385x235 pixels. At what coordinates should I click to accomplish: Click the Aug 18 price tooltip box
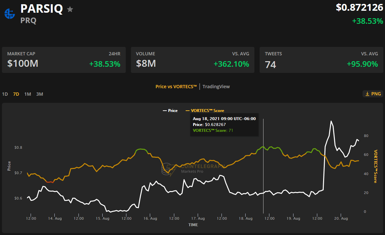click(224, 125)
